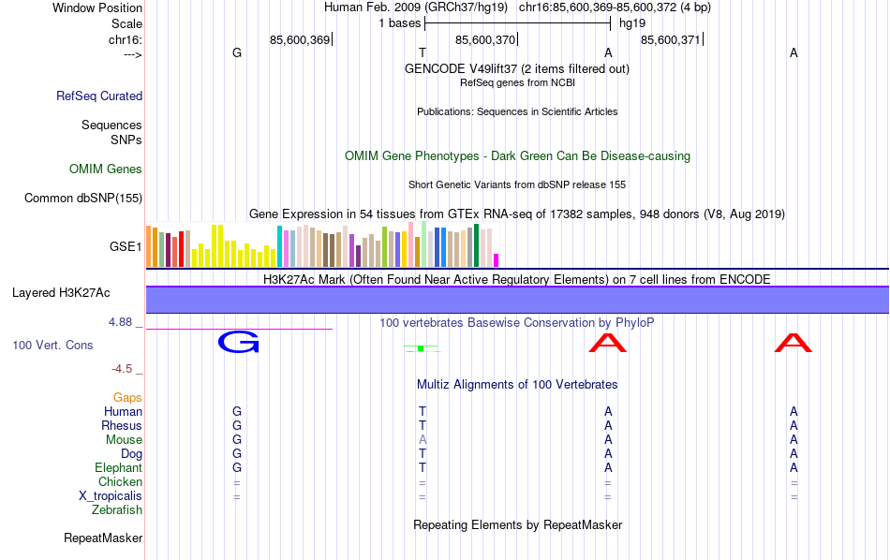
Task: Open the Layered H3K27Ac track label
Action: pyautogui.click(x=61, y=293)
